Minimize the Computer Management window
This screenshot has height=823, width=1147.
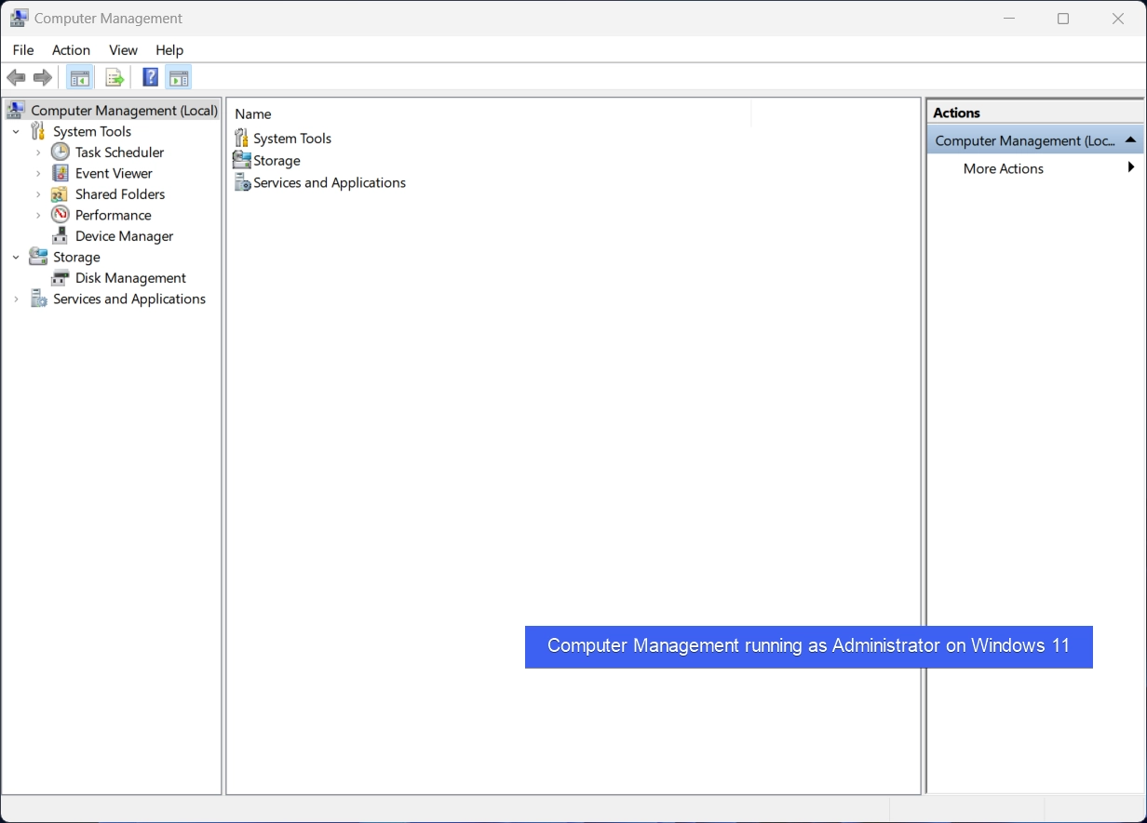[1009, 19]
